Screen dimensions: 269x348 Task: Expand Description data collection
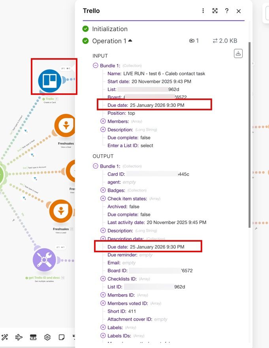coord(103,238)
